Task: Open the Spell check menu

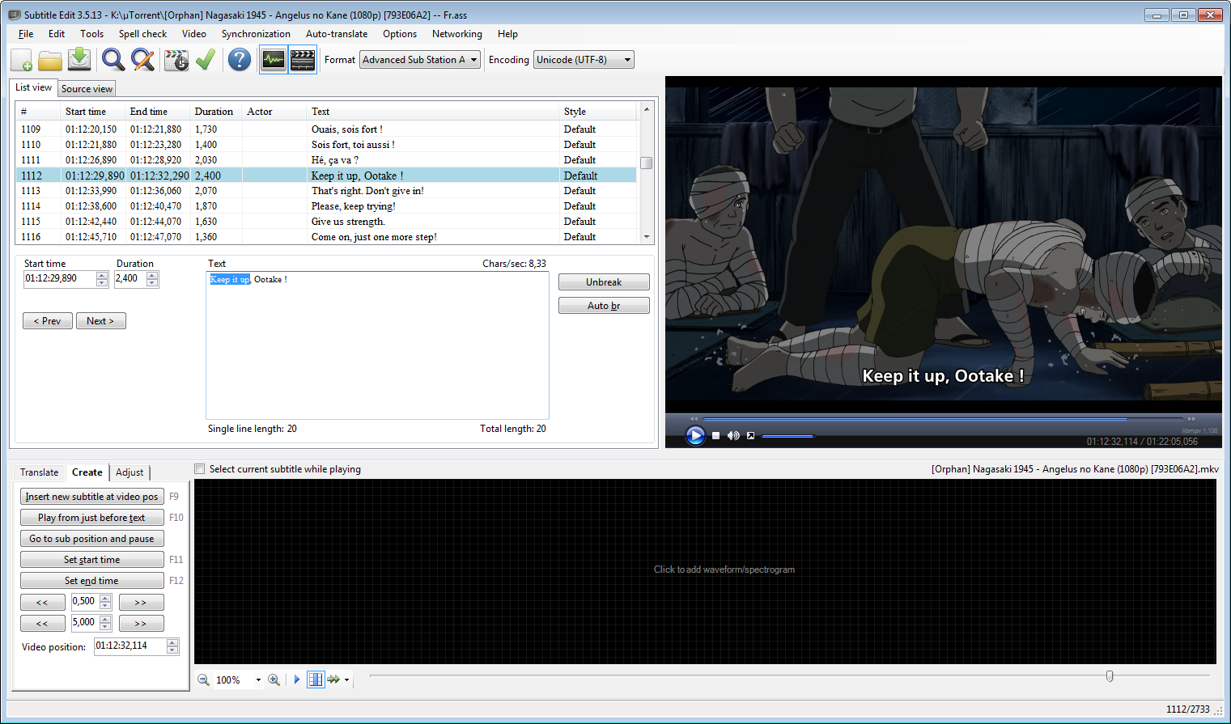Action: pyautogui.click(x=142, y=34)
